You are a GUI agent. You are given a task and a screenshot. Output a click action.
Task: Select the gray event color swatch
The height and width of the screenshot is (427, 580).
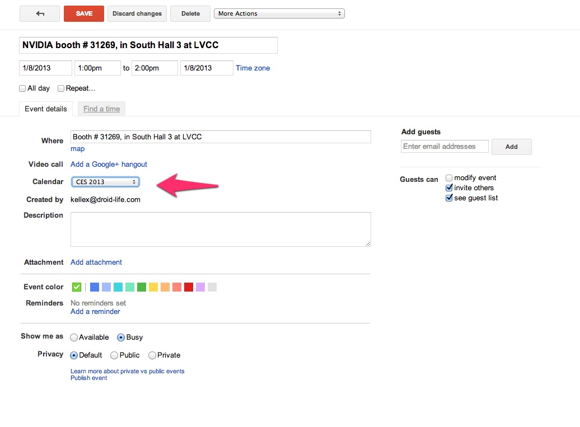click(x=212, y=287)
